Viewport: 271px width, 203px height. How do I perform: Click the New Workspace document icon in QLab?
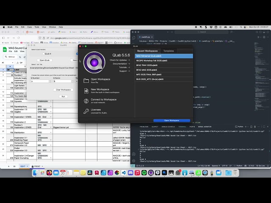(x=86, y=91)
